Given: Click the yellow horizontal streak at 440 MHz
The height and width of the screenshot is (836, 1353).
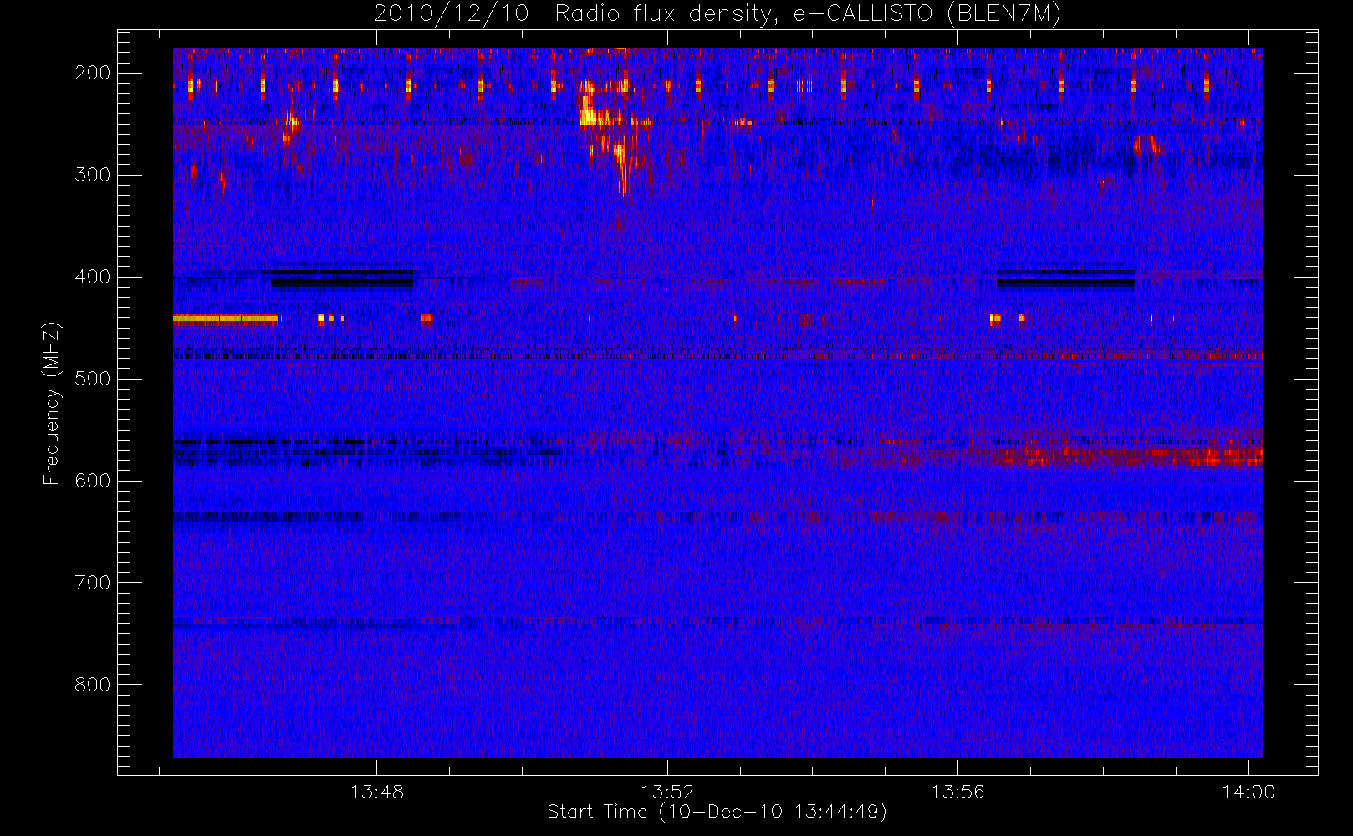Looking at the screenshot, I should (226, 319).
